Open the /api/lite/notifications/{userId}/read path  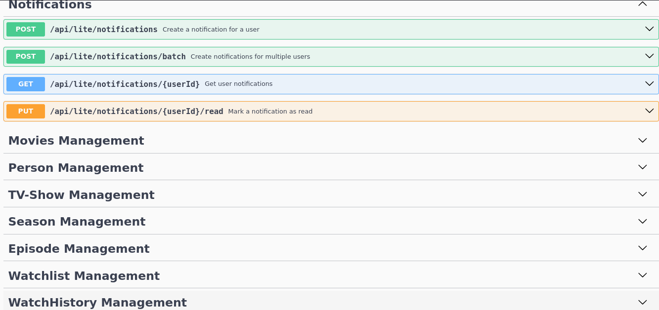(136, 112)
